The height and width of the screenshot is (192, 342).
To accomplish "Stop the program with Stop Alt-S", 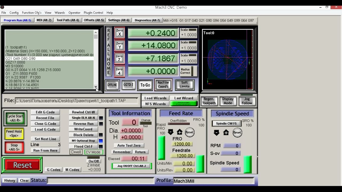I will pyautogui.click(x=14, y=147).
